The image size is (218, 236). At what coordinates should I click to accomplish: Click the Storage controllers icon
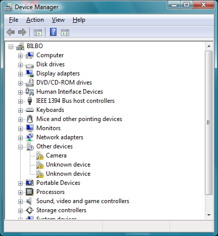coord(30,210)
